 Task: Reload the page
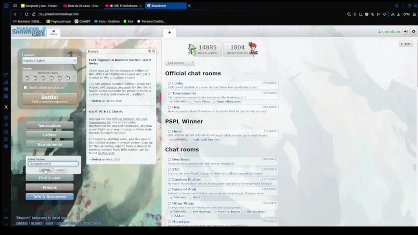tap(27, 14)
